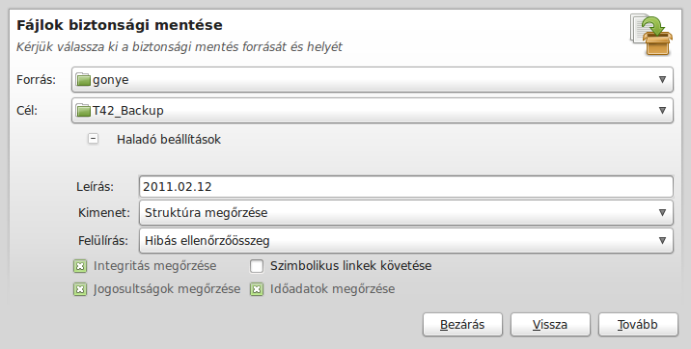This screenshot has width=691, height=349.
Task: Toggle Jogosultságok megőrzése checkbox
Action: click(80, 289)
